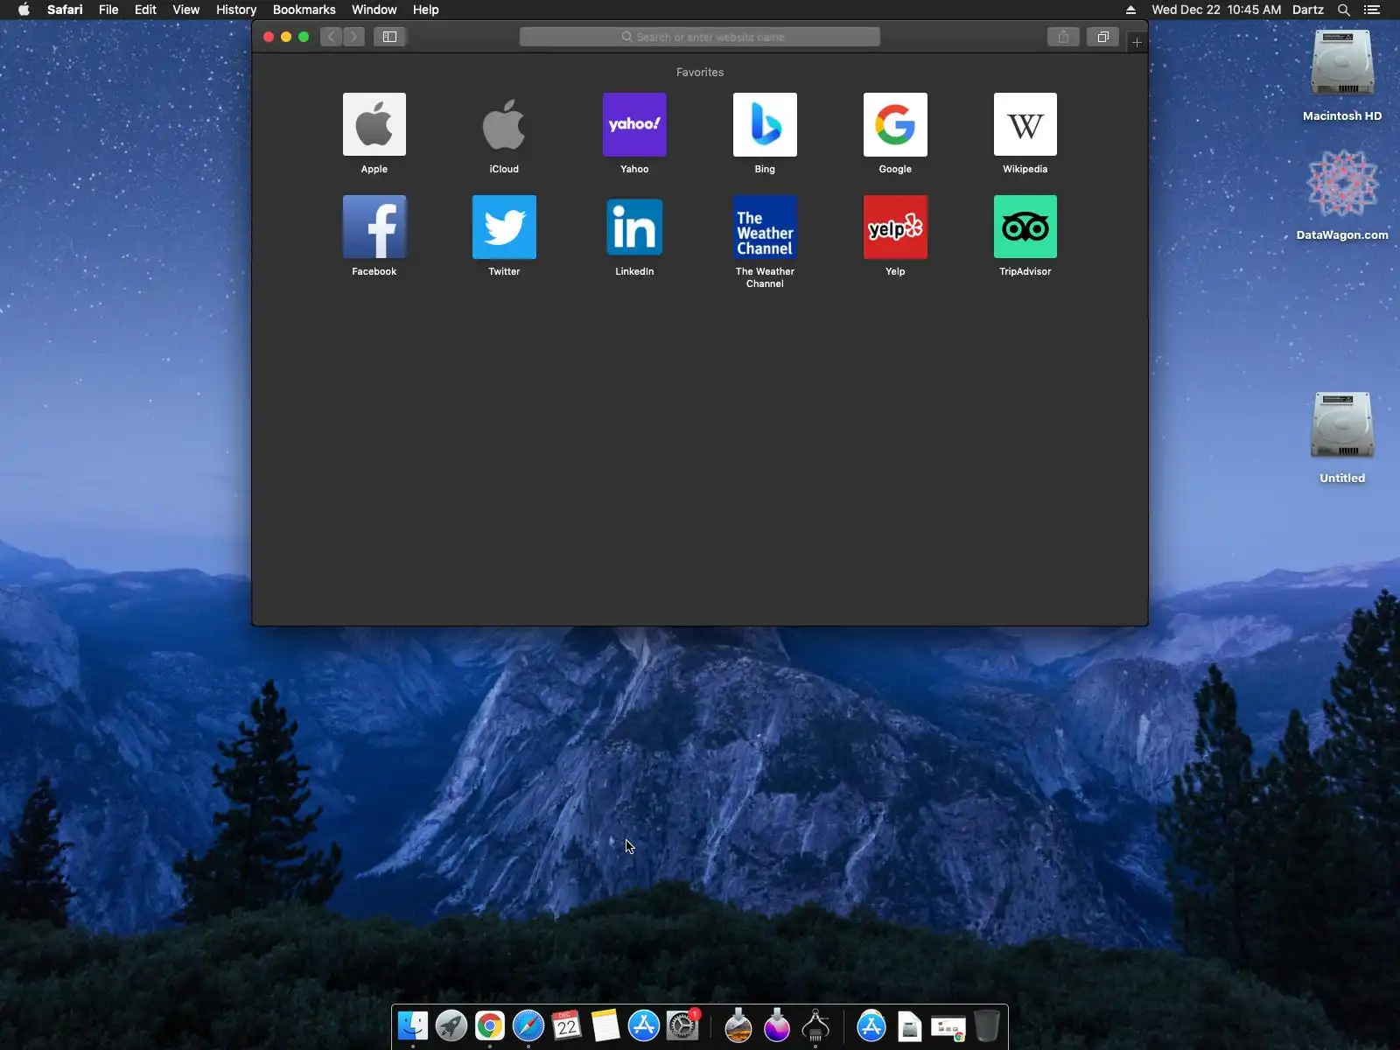Open Spotlight search magnifier
This screenshot has height=1050, width=1400.
coord(1344,10)
